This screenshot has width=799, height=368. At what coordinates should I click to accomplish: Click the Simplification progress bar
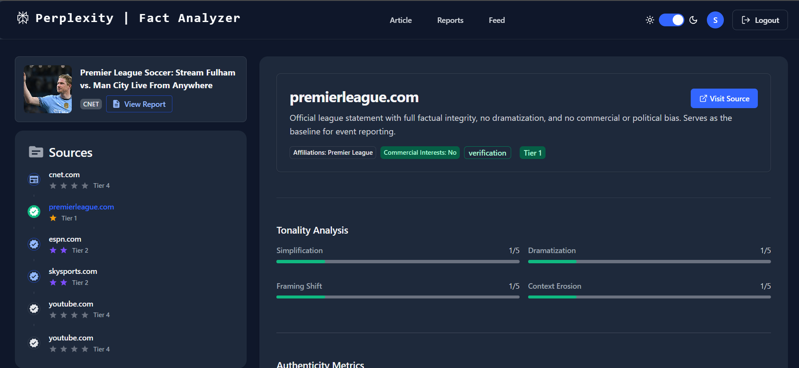(398, 262)
